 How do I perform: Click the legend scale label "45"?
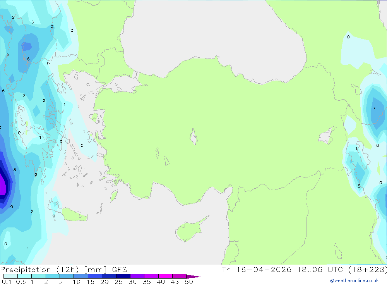point(175,282)
